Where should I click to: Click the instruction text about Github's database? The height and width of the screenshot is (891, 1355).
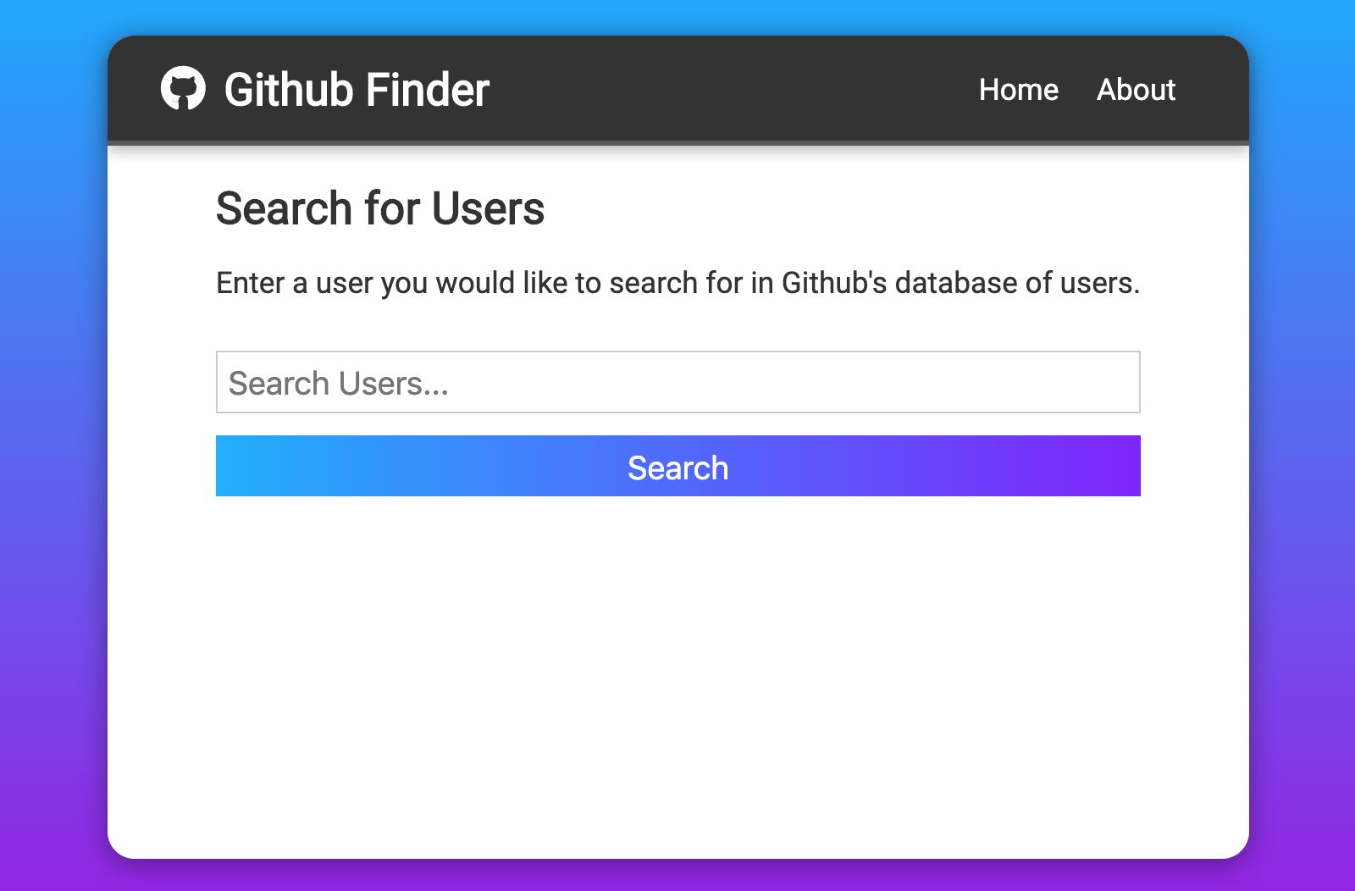(x=677, y=283)
